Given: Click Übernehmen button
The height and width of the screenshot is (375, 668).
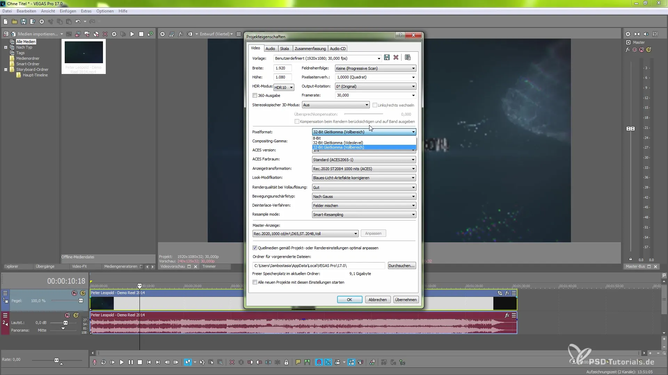Looking at the screenshot, I should 406,300.
